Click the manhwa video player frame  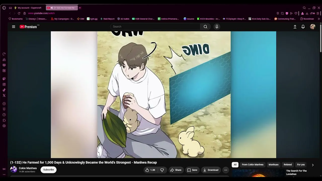[x=164, y=95]
